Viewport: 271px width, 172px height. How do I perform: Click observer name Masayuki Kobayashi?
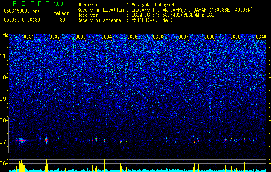pos(155,5)
